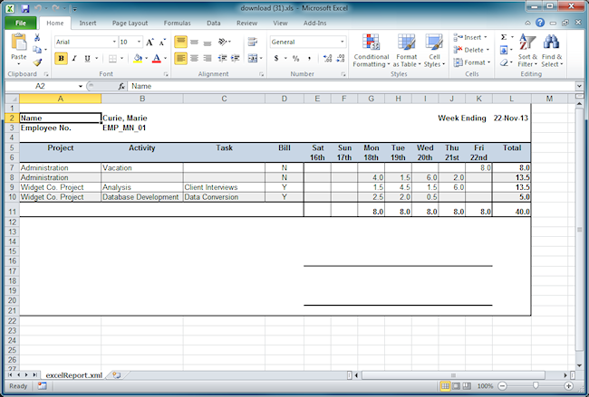This screenshot has height=397, width=589.
Task: Click the Merge & Center icon
Action: tap(253, 58)
